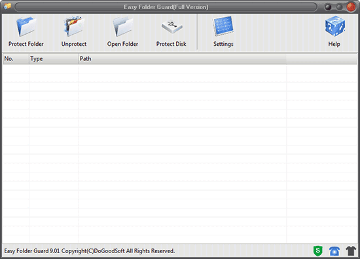The height and width of the screenshot is (259, 360).
Task: Open the Open Folder tool
Action: pos(122,26)
